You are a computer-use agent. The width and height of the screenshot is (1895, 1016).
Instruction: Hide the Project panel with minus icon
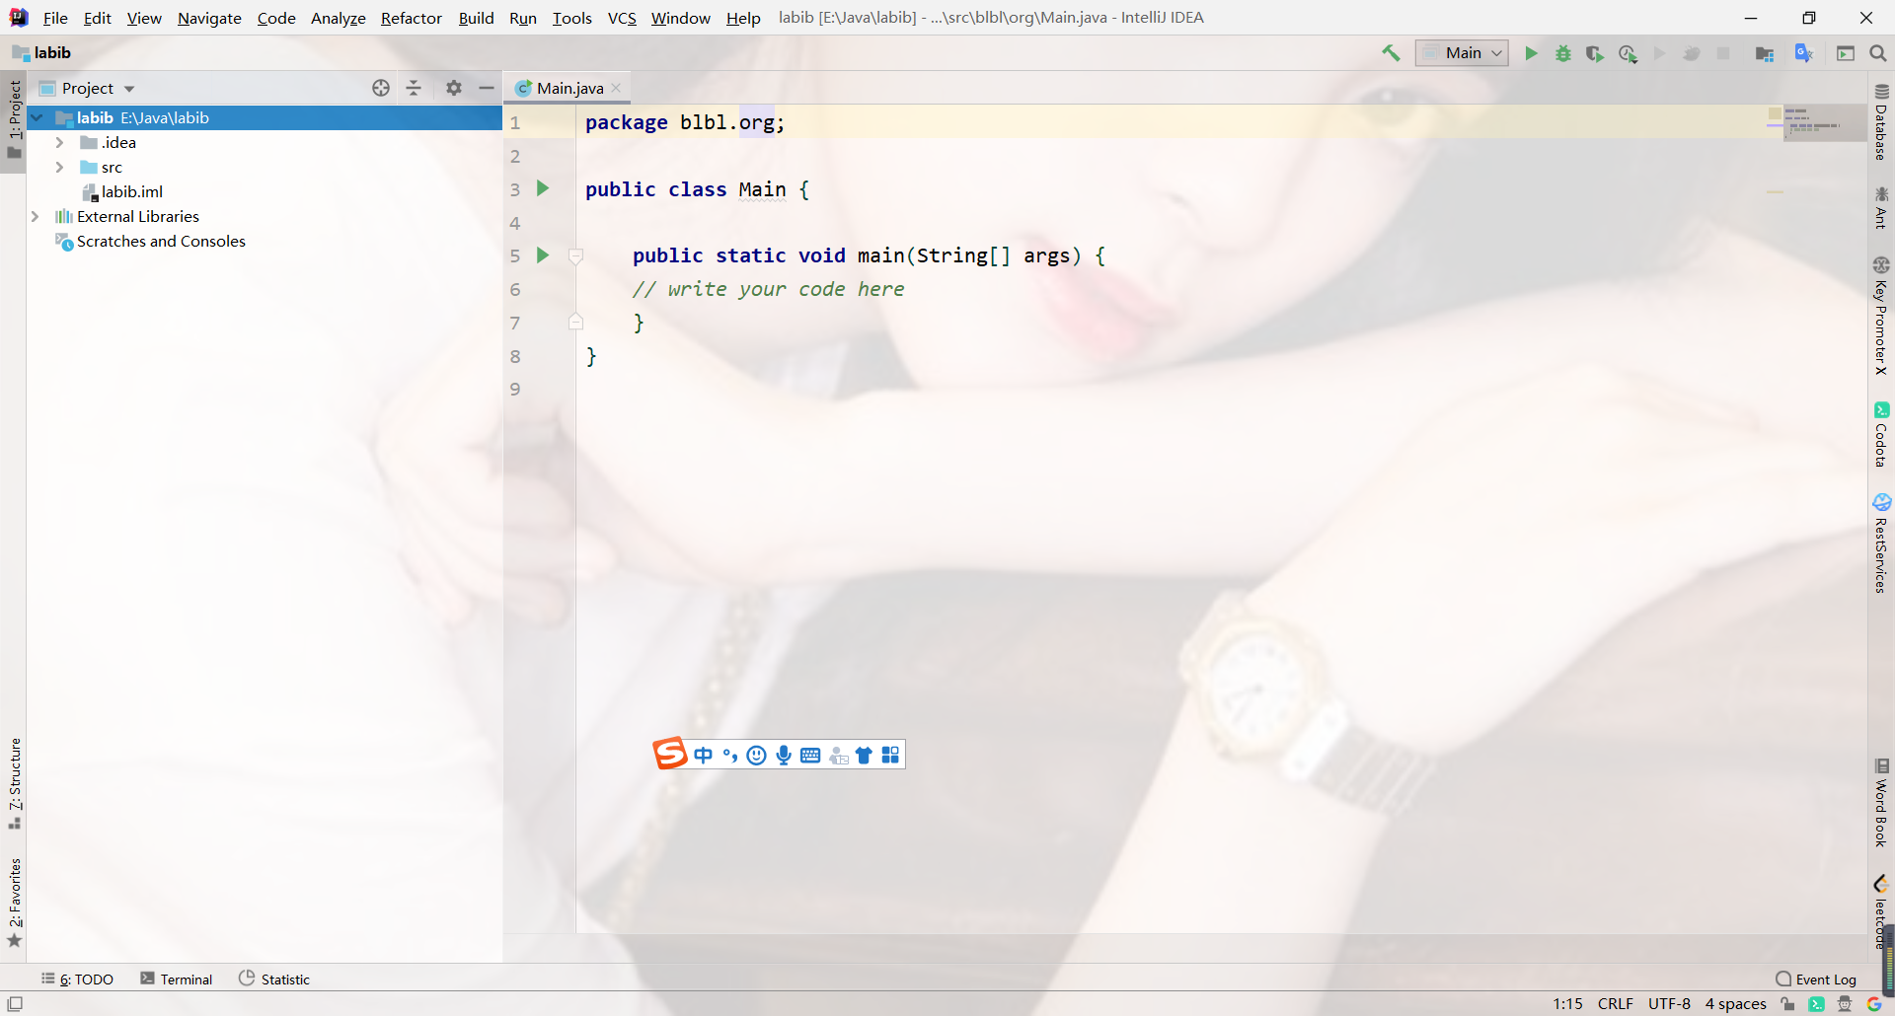tap(487, 88)
